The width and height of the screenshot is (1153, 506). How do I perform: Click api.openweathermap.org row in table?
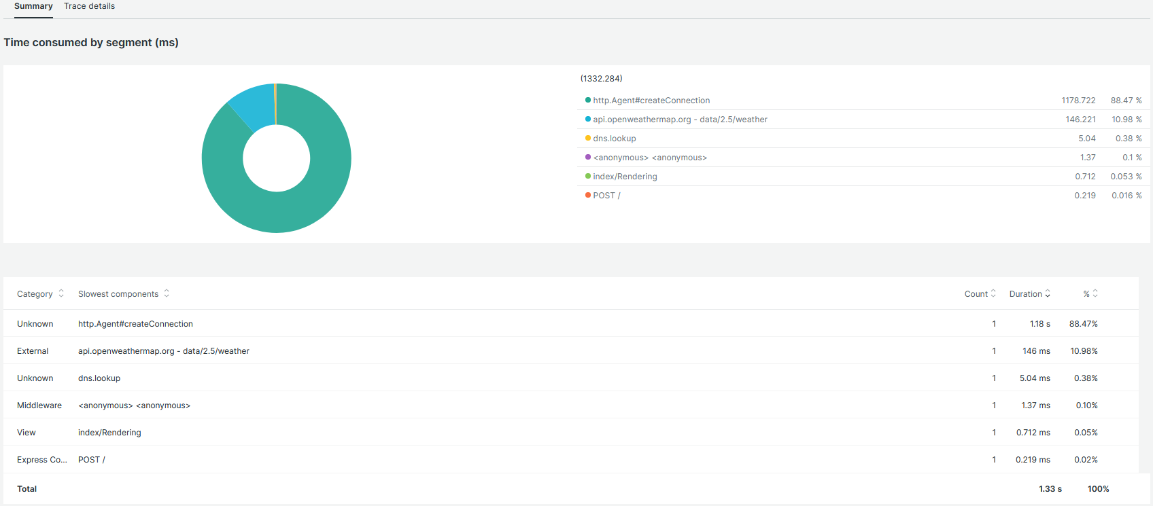coord(571,351)
